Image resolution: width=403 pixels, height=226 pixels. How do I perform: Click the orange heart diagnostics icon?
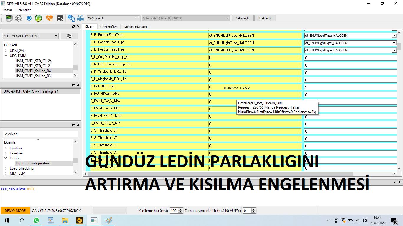coord(49,18)
